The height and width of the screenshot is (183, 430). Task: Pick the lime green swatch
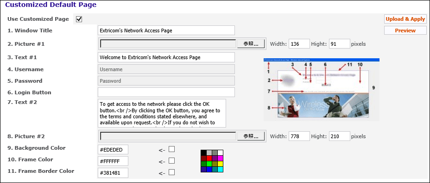(x=209, y=164)
